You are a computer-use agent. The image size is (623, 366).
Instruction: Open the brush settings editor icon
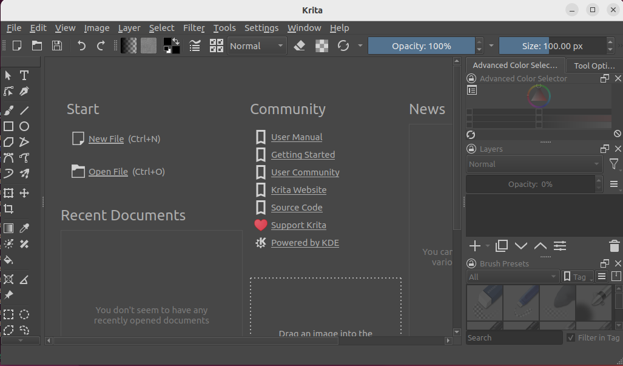point(195,46)
